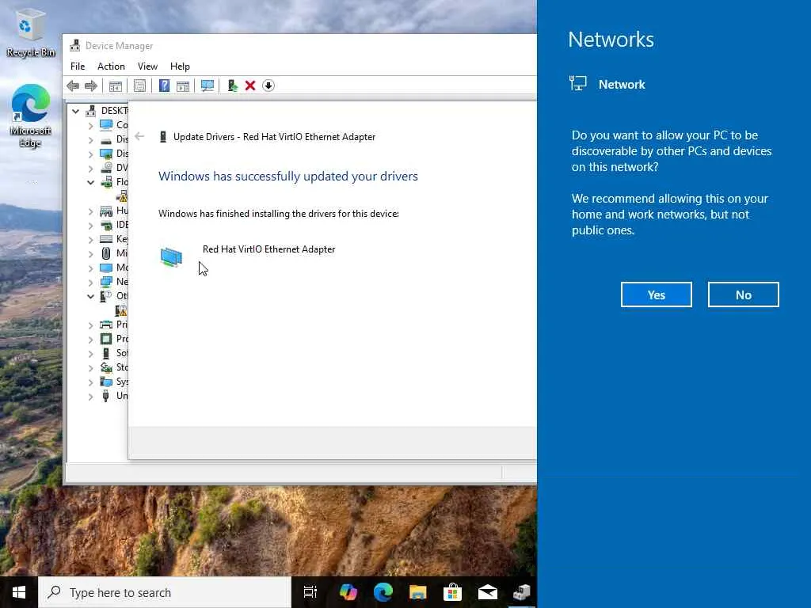Click the Disable device down-arrow toolbar icon
Viewport: 811px width, 608px height.
point(268,85)
